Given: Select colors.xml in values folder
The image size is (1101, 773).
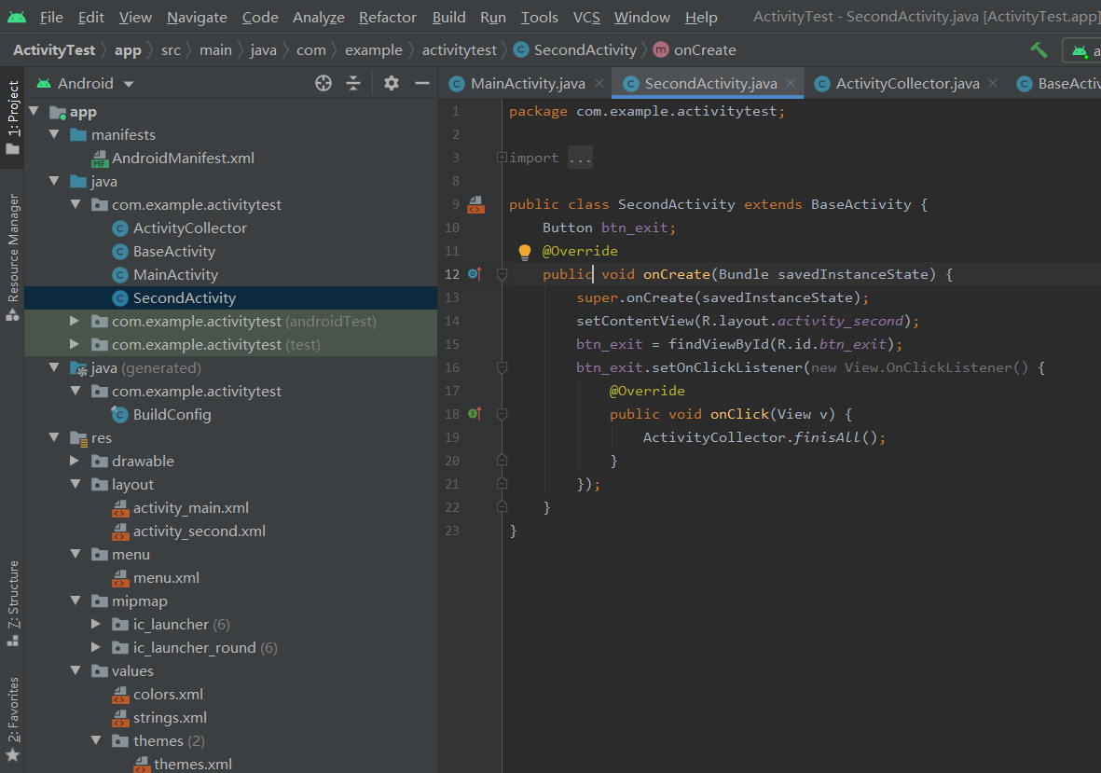Looking at the screenshot, I should click(168, 694).
